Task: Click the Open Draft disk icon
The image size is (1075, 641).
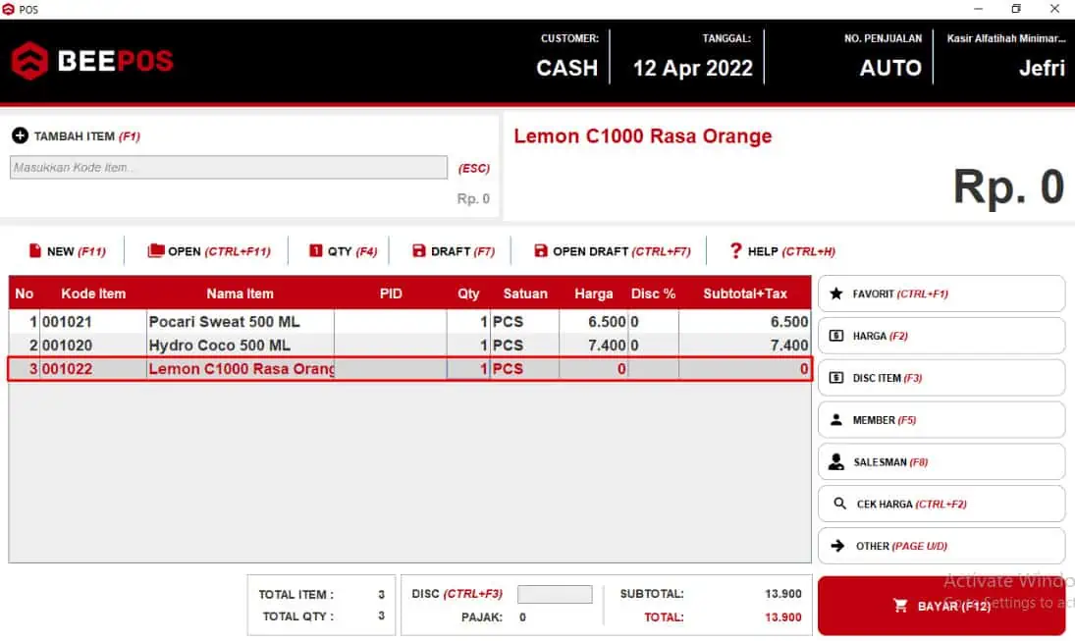Action: 541,251
